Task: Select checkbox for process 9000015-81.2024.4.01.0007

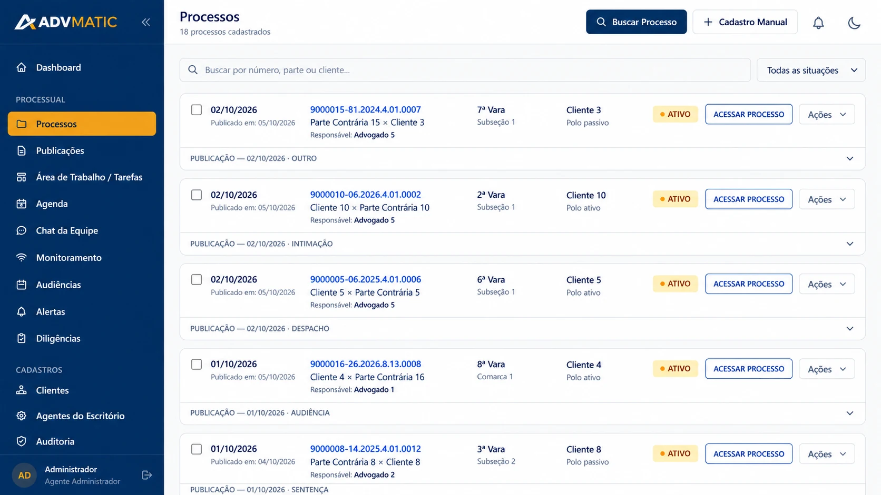Action: pyautogui.click(x=197, y=110)
